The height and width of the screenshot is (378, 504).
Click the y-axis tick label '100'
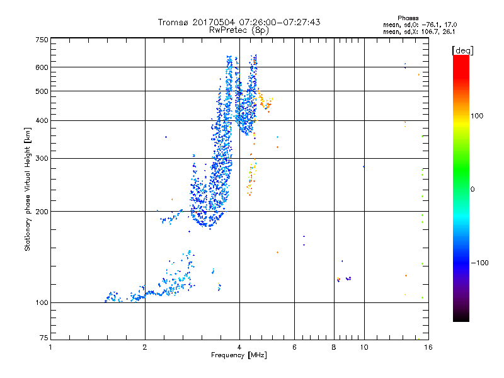point(42,303)
